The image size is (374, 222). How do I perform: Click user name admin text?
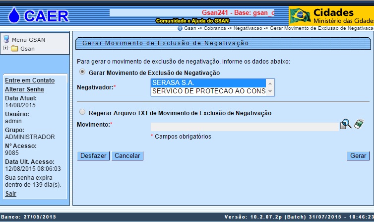(13, 121)
